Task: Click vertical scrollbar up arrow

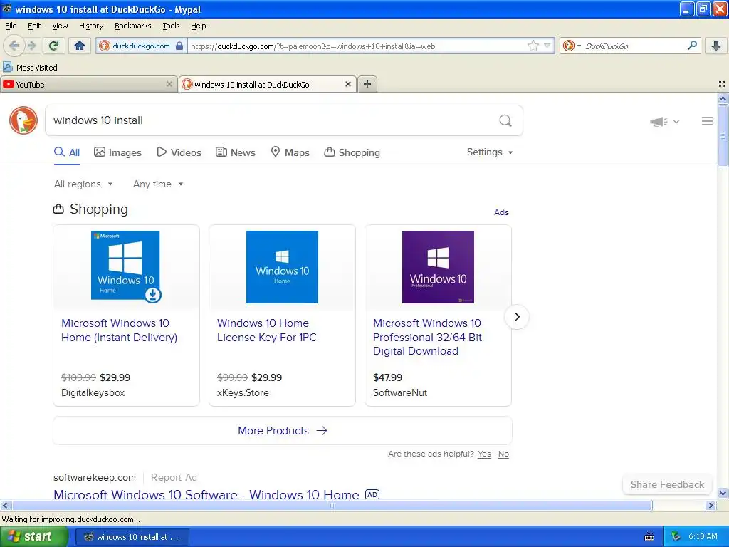Action: (x=723, y=98)
